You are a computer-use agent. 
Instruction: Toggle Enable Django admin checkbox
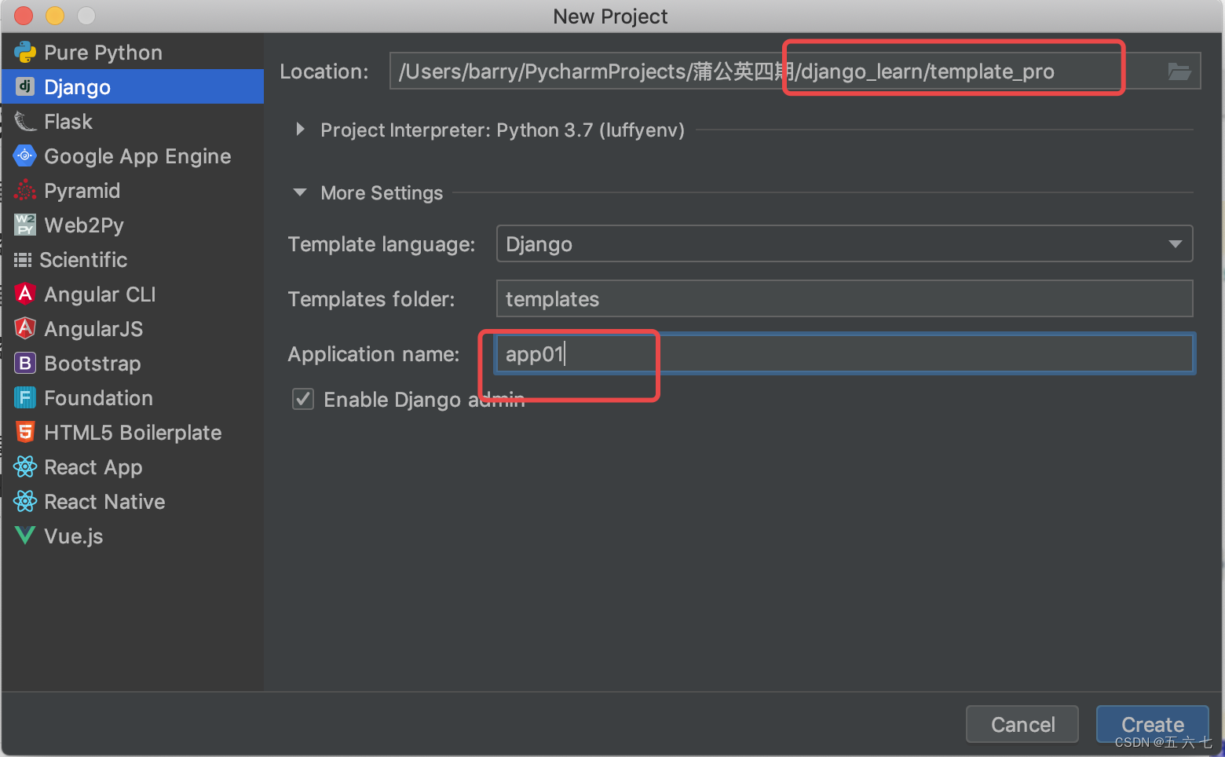303,399
